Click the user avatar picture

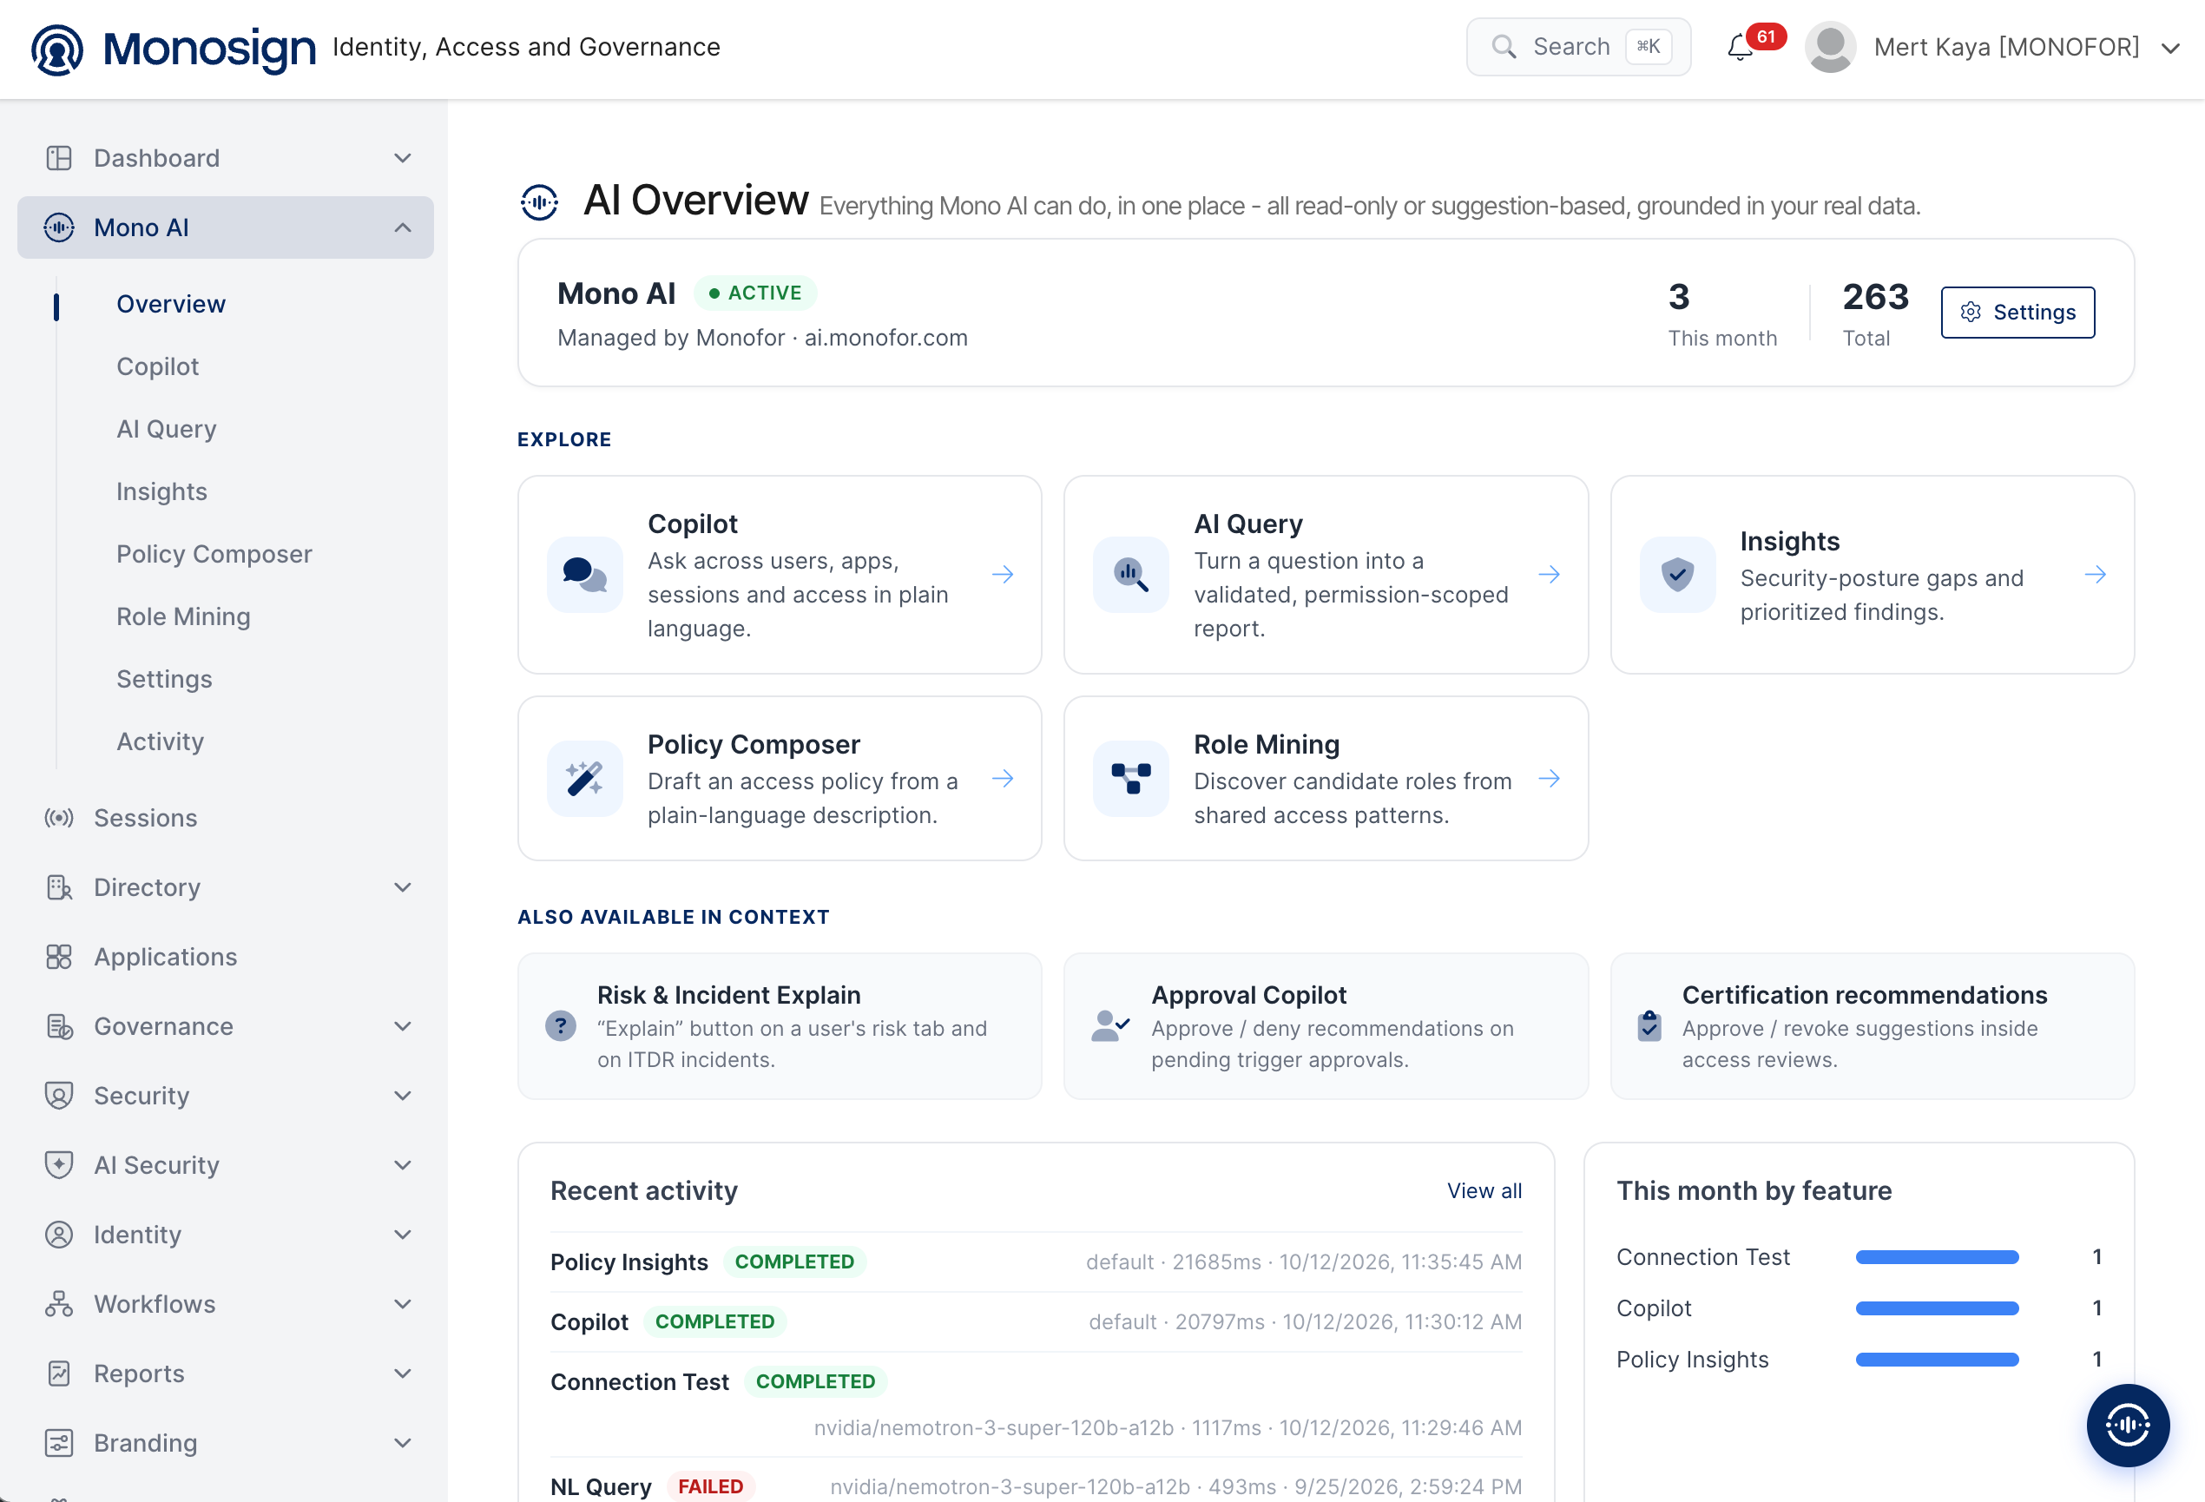pos(1829,47)
